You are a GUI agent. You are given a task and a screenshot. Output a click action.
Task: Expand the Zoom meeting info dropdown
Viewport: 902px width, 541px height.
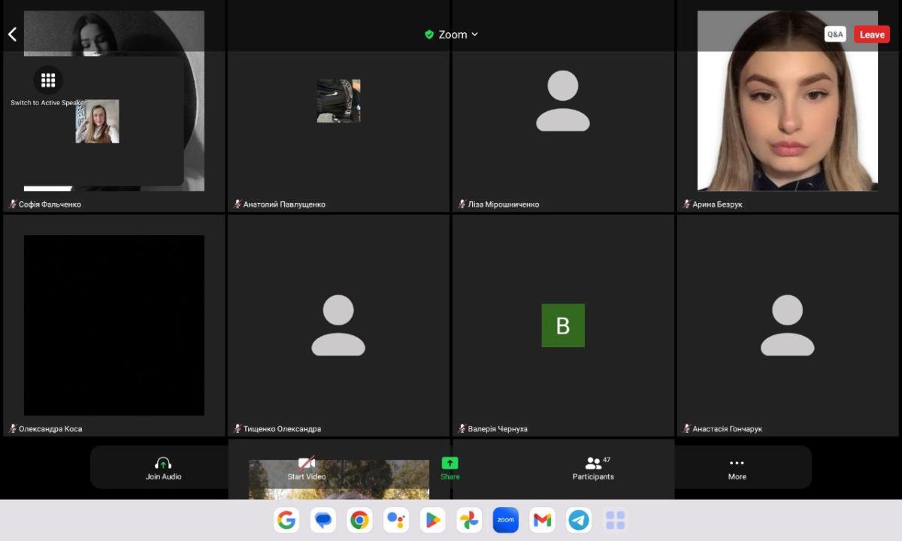coord(452,35)
